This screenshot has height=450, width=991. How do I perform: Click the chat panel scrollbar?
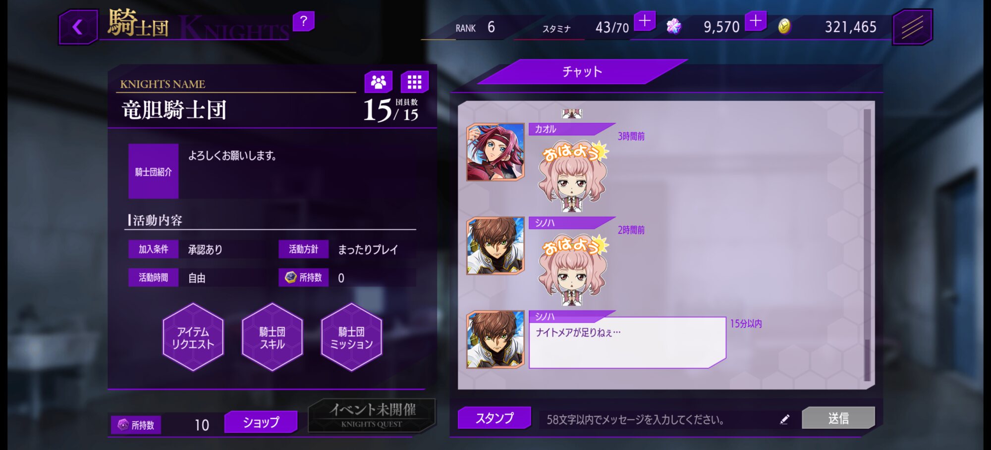coord(867,245)
